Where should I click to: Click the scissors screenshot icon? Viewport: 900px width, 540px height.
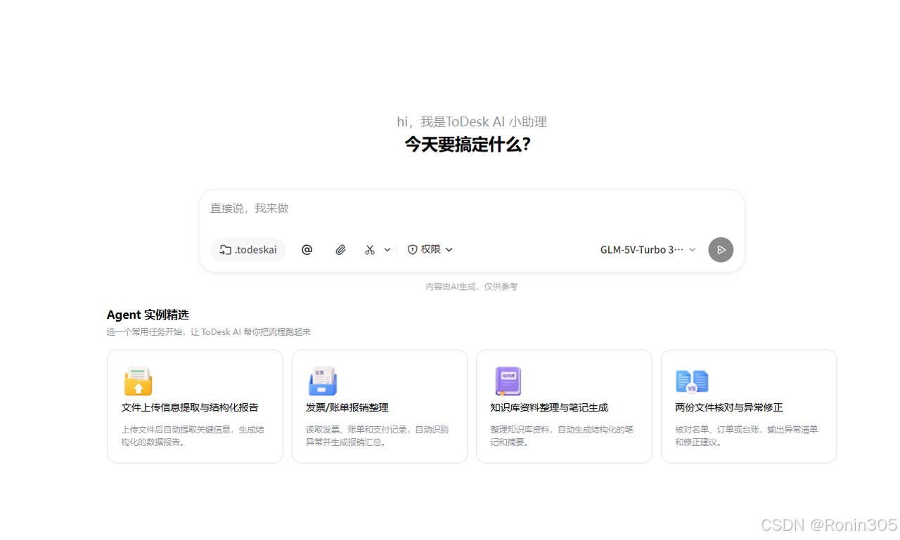[x=370, y=249]
